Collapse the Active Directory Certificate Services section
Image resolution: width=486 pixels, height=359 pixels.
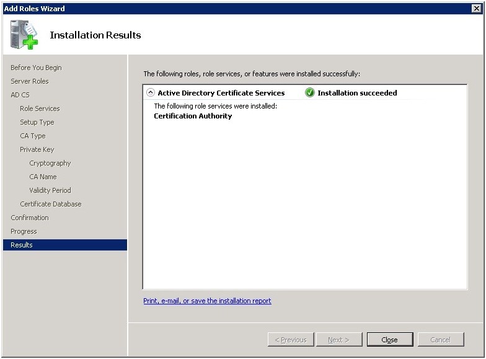(150, 92)
